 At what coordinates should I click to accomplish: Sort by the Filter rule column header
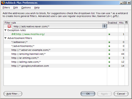(55, 23)
